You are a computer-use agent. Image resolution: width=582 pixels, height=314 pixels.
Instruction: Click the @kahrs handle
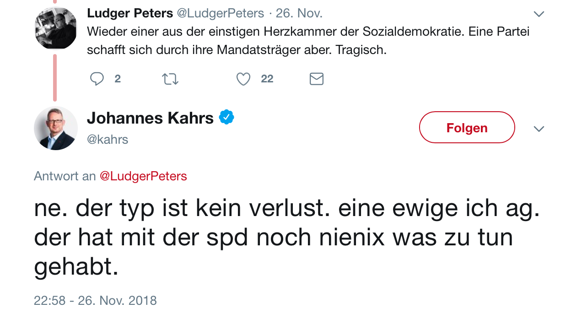108,139
